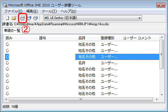
Task: Expand the MS UI Gothic (日本語) font dropdown
Action: [139, 18]
